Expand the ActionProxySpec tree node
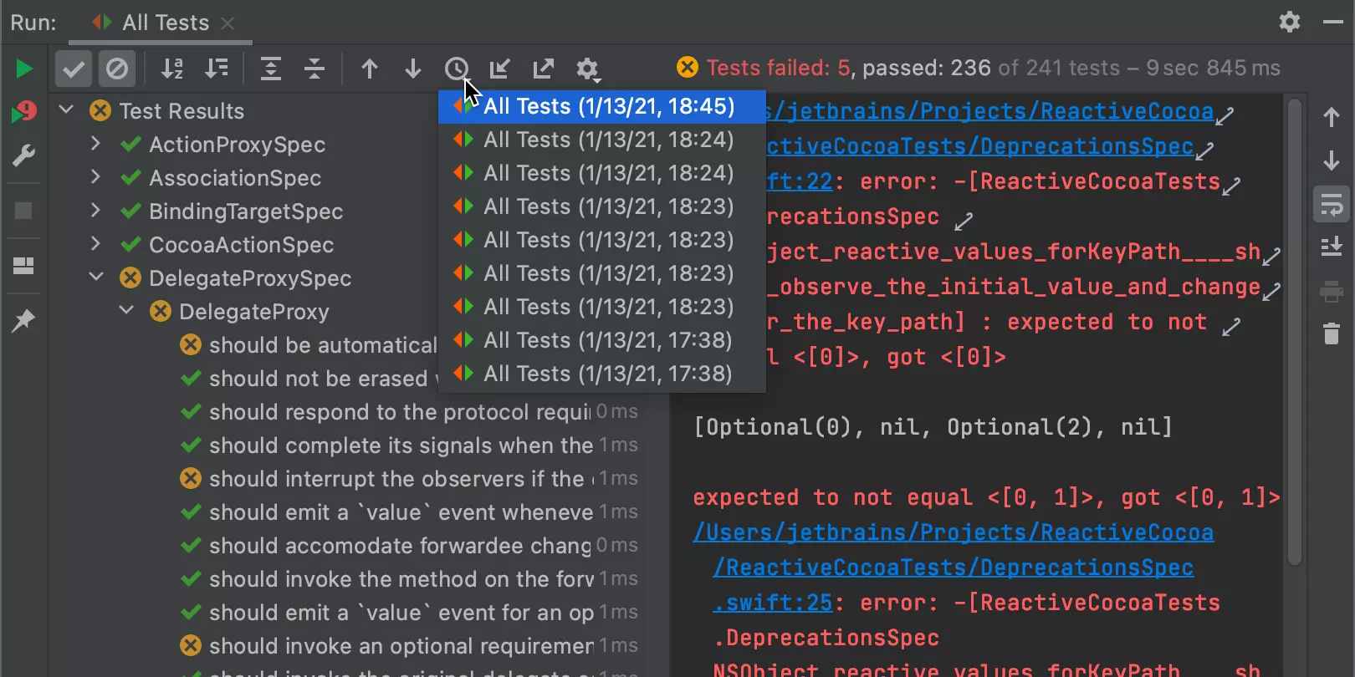This screenshot has width=1355, height=677. [x=95, y=145]
